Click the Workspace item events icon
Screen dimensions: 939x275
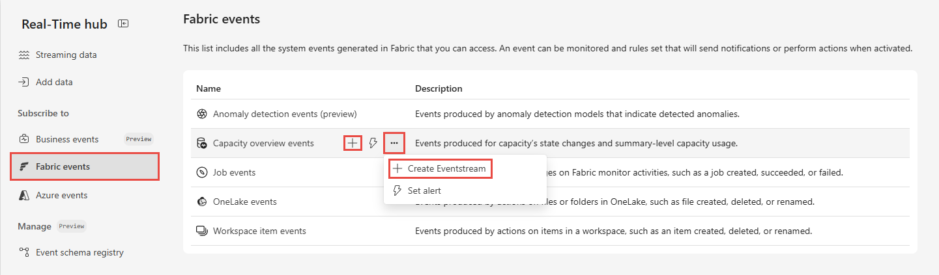click(202, 231)
